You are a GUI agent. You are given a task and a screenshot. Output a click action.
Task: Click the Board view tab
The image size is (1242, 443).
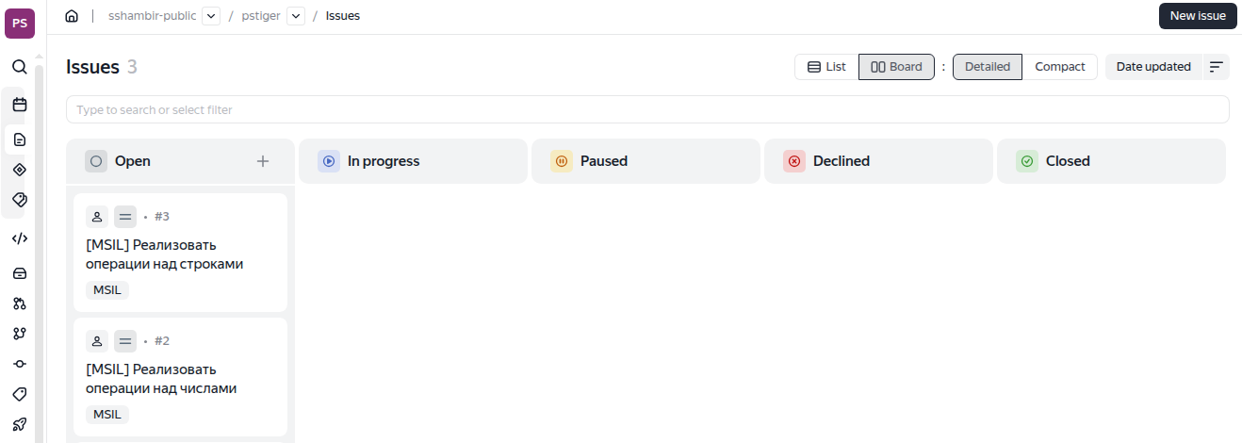click(x=896, y=67)
